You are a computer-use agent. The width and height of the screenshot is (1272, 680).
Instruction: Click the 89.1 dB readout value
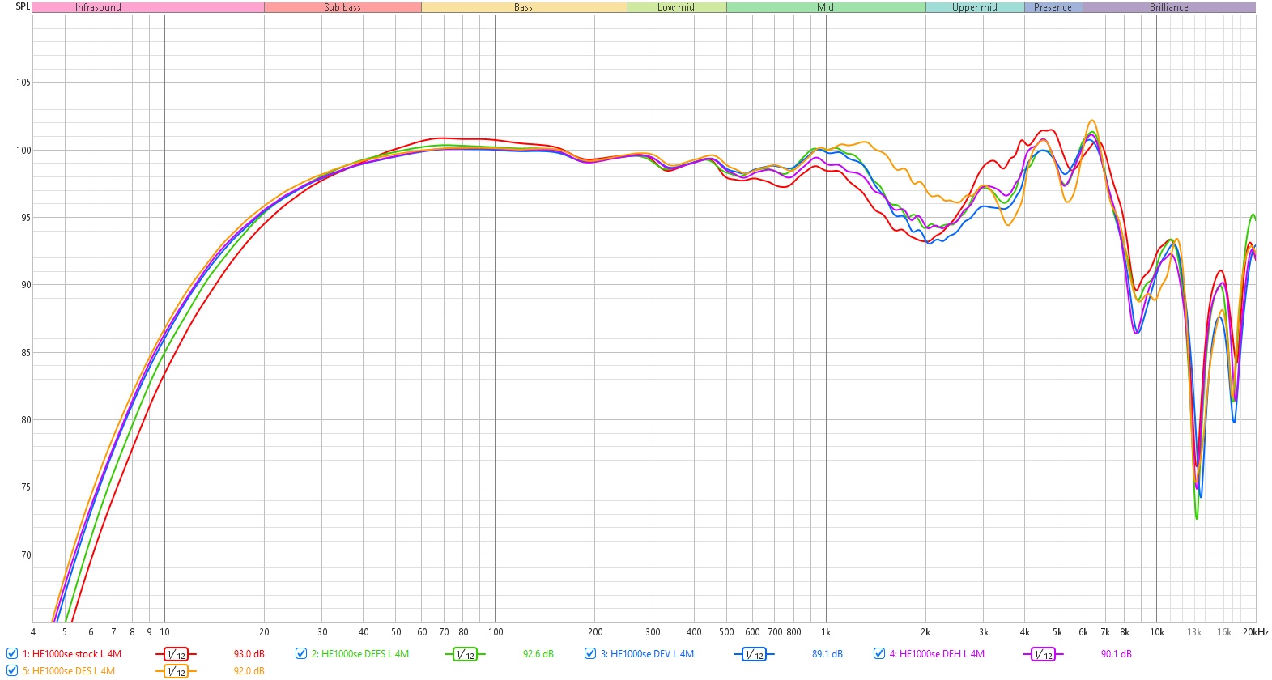(x=827, y=654)
